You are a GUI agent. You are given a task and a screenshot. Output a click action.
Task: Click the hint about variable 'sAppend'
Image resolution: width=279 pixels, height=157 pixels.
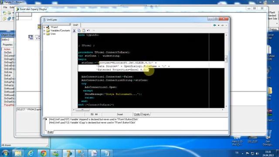click(94, 119)
